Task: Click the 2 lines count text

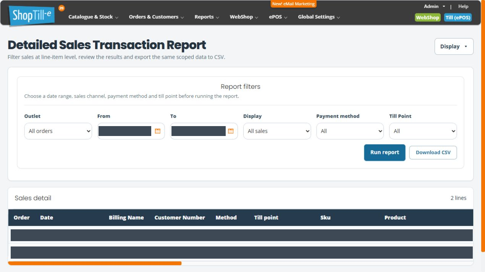Action: tap(458, 198)
